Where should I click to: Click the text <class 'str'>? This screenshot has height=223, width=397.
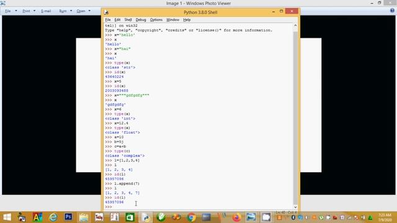click(x=120, y=68)
